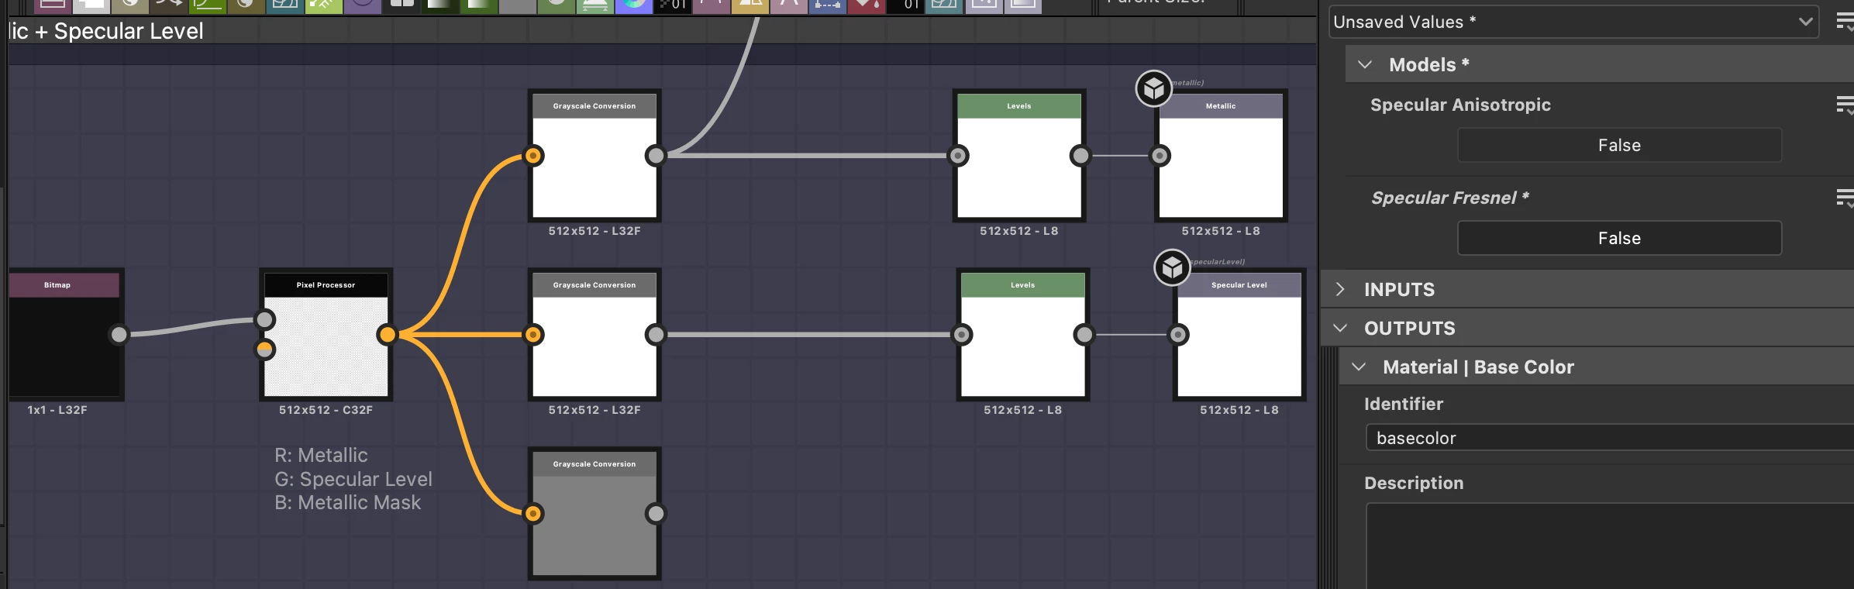
Task: Click the '512x512 - L8' label under Metallic node
Action: pos(1221,231)
